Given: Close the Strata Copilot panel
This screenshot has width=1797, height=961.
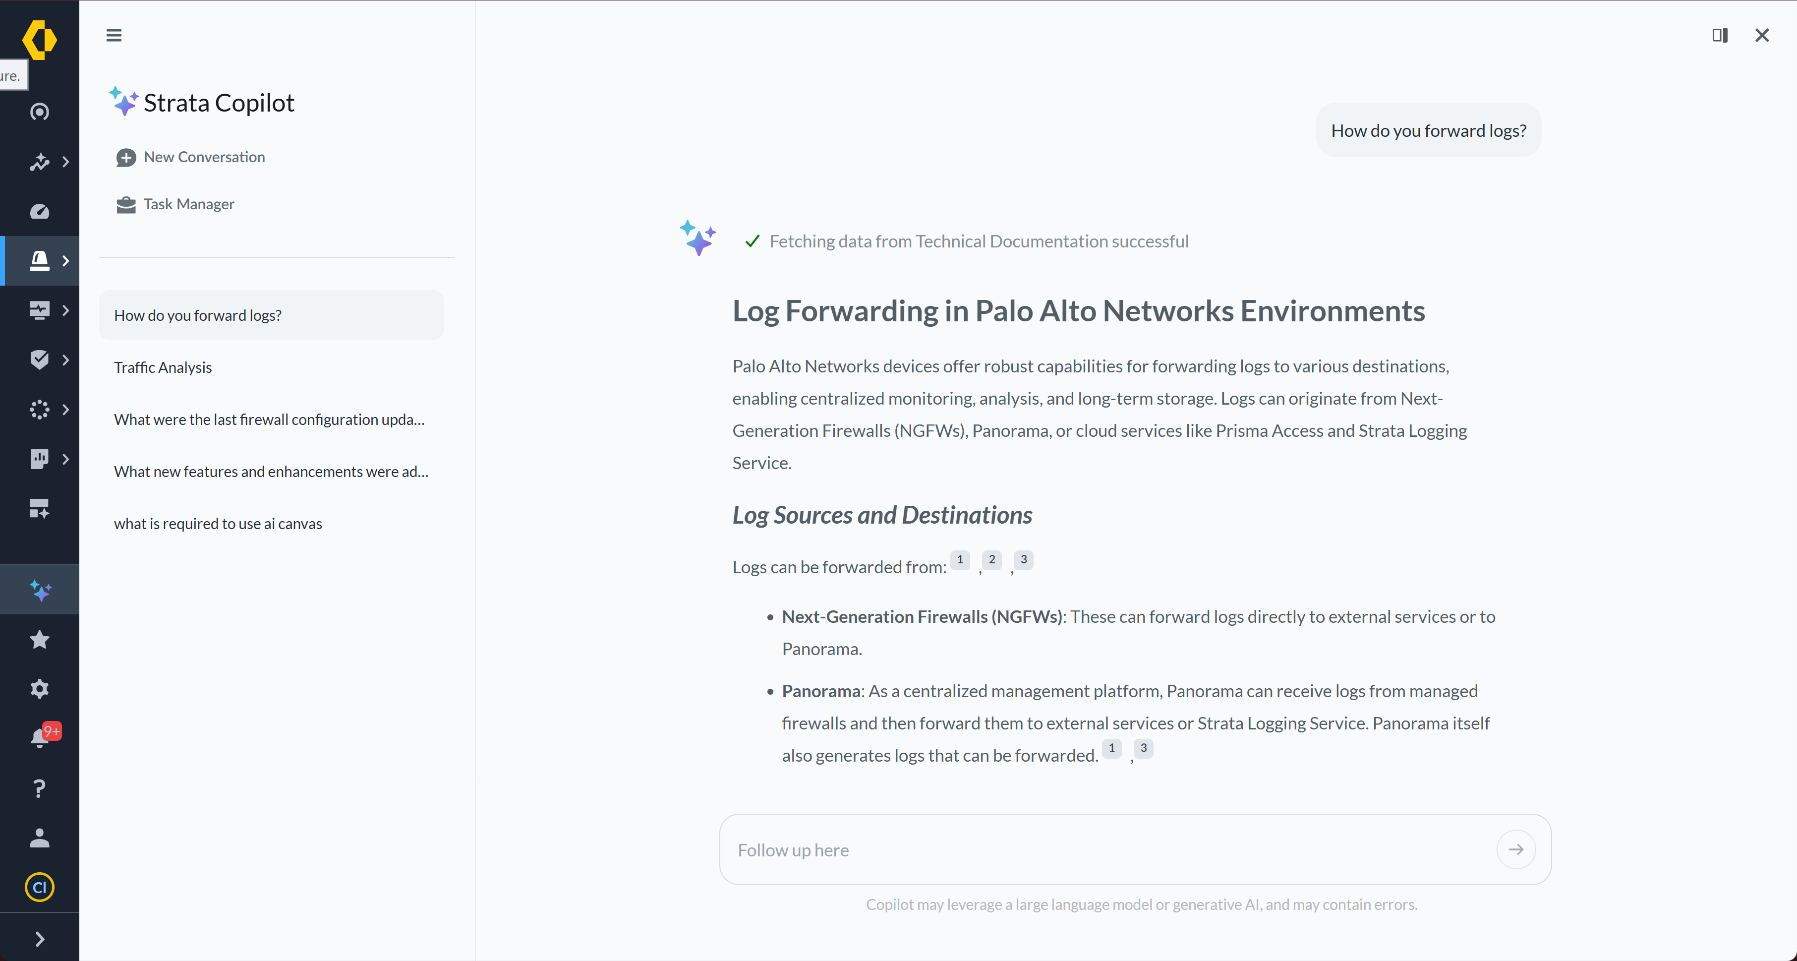Looking at the screenshot, I should point(1761,35).
